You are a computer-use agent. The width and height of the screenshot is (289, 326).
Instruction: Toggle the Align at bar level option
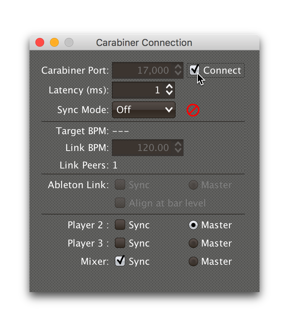(120, 203)
